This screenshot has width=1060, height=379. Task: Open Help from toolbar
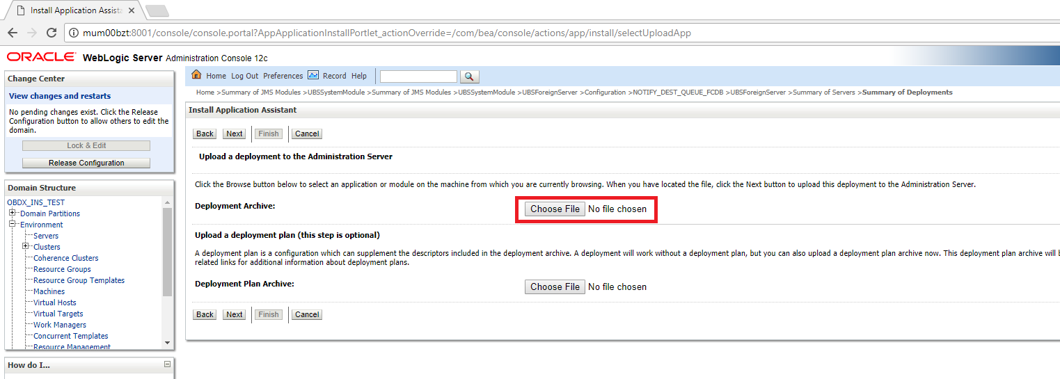(x=359, y=76)
